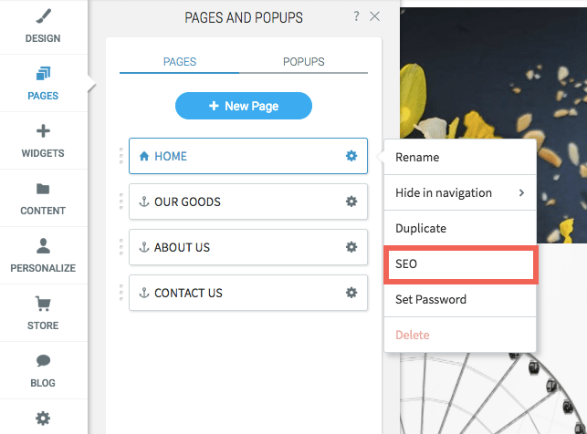The image size is (587, 434).
Task: Open the gear menu for CONTACT US
Action: [351, 293]
